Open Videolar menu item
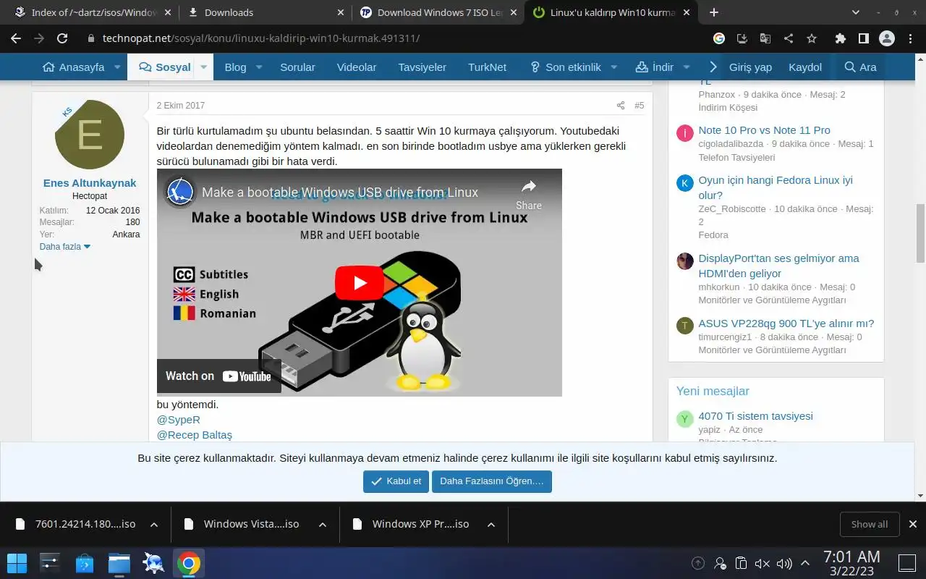The height and width of the screenshot is (579, 926). click(x=357, y=67)
